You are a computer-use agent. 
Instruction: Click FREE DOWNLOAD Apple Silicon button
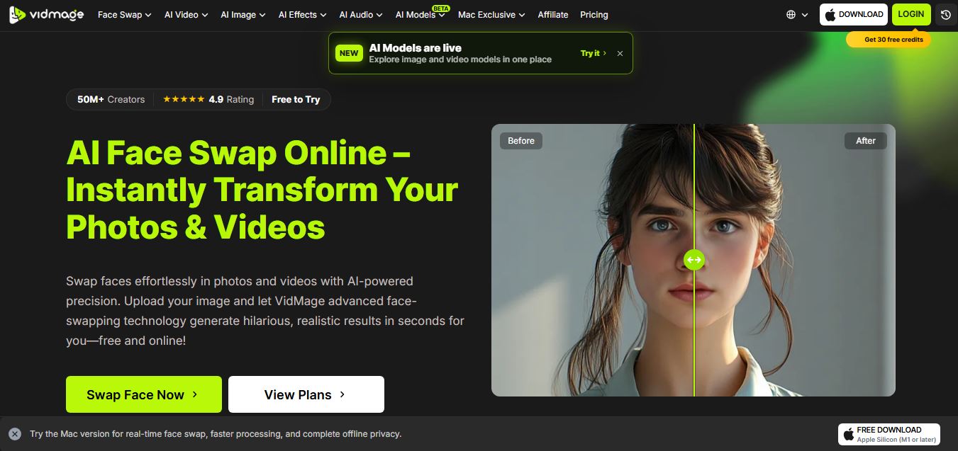tap(889, 434)
